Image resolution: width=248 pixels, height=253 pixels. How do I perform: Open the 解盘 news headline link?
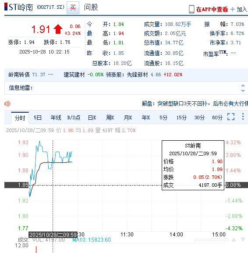pyautogui.click(x=195, y=103)
